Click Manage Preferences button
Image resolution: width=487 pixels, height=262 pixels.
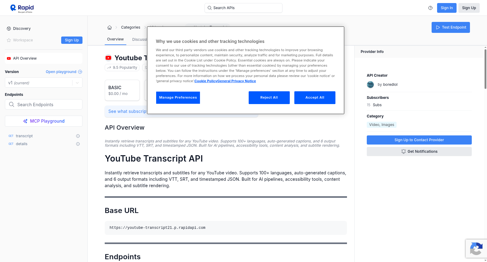[x=178, y=98]
